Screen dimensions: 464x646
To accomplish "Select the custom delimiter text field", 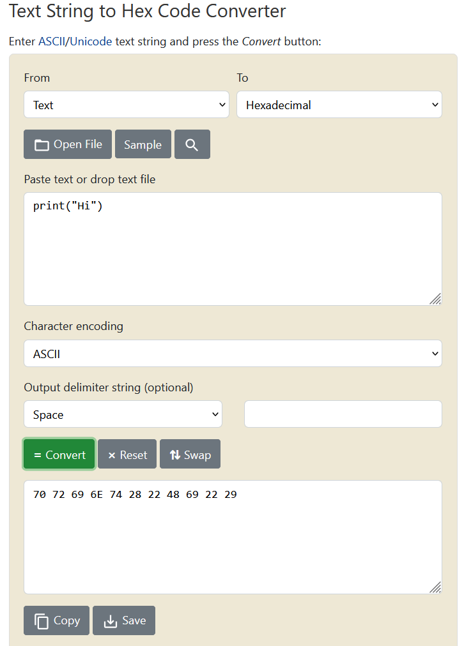I will pyautogui.click(x=343, y=414).
